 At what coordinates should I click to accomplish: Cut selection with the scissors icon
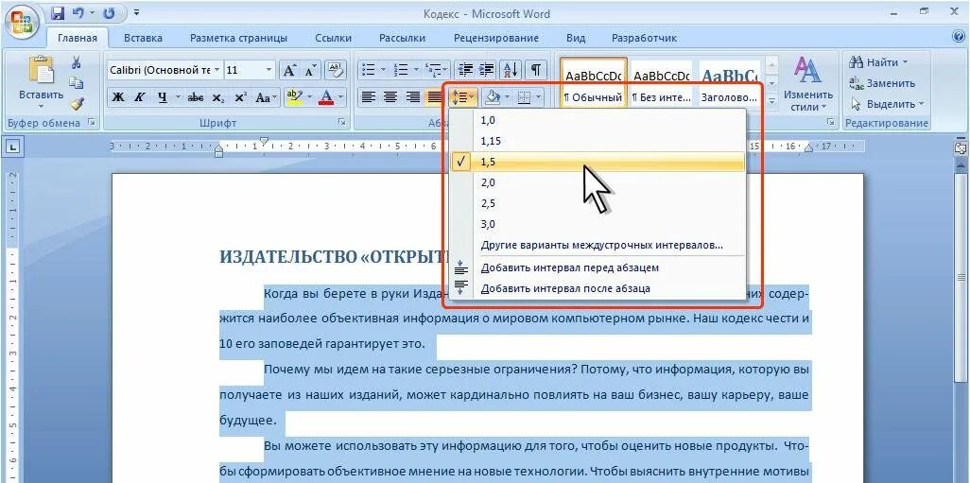click(x=77, y=62)
